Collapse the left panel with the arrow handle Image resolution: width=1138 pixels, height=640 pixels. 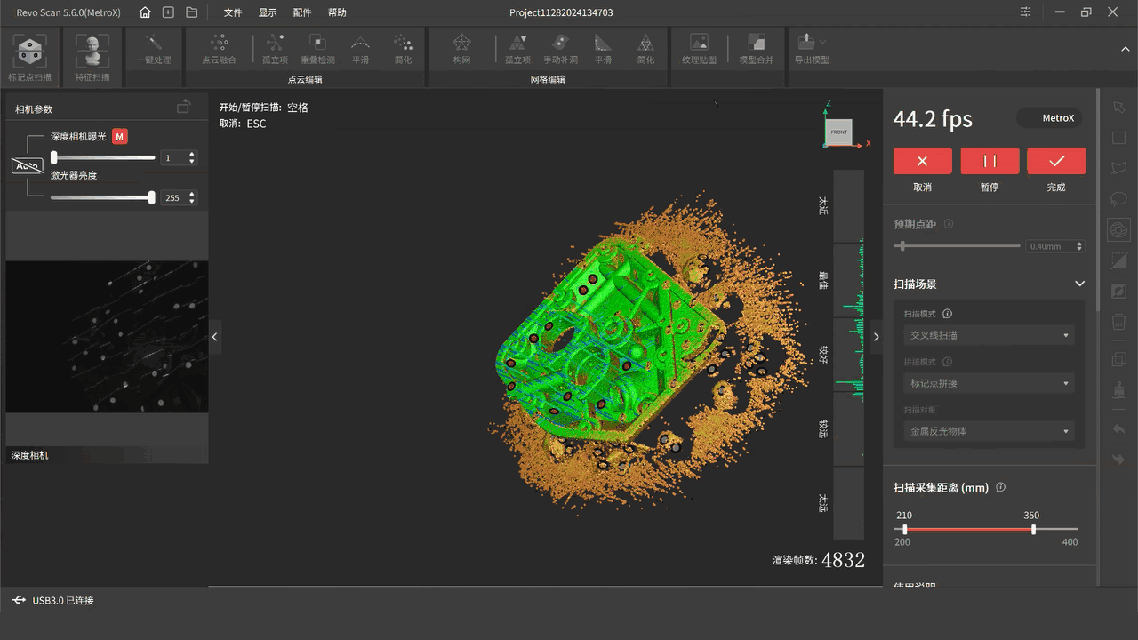pyautogui.click(x=214, y=337)
